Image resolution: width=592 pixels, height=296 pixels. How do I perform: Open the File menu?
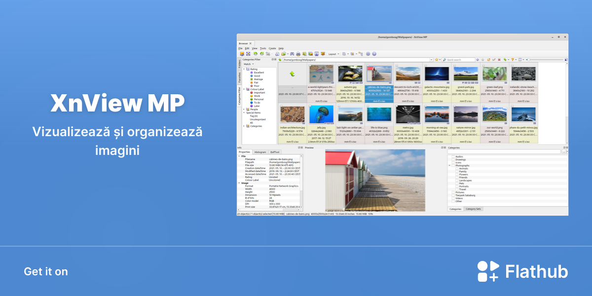(240, 48)
